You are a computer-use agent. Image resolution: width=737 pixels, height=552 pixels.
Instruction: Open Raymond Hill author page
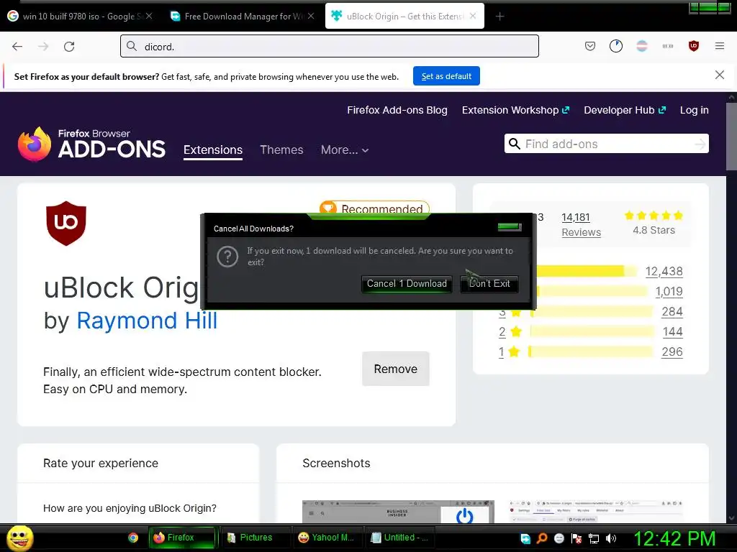tap(147, 321)
